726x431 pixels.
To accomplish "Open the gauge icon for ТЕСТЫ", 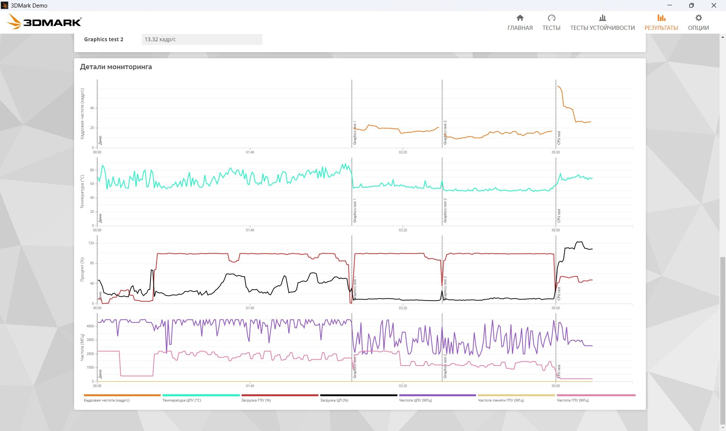I will coord(551,18).
